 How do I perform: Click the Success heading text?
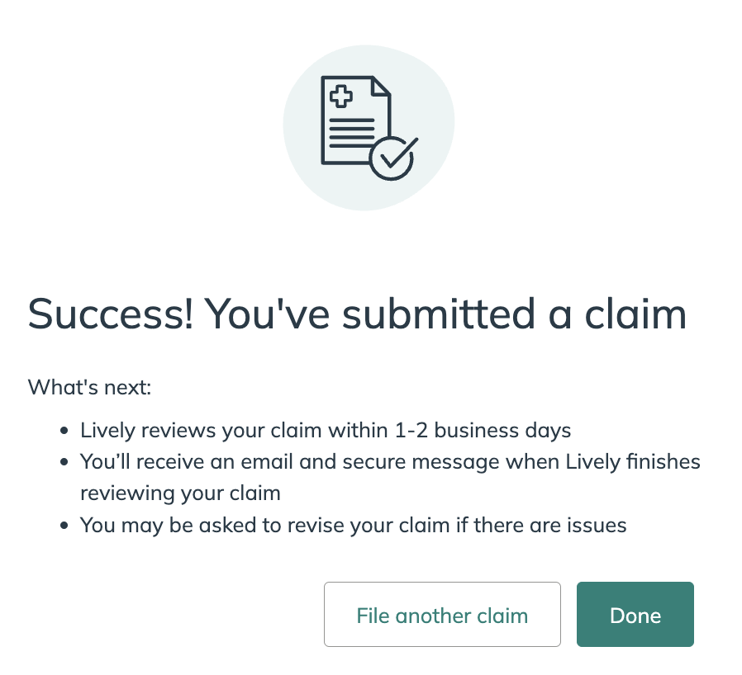357,314
